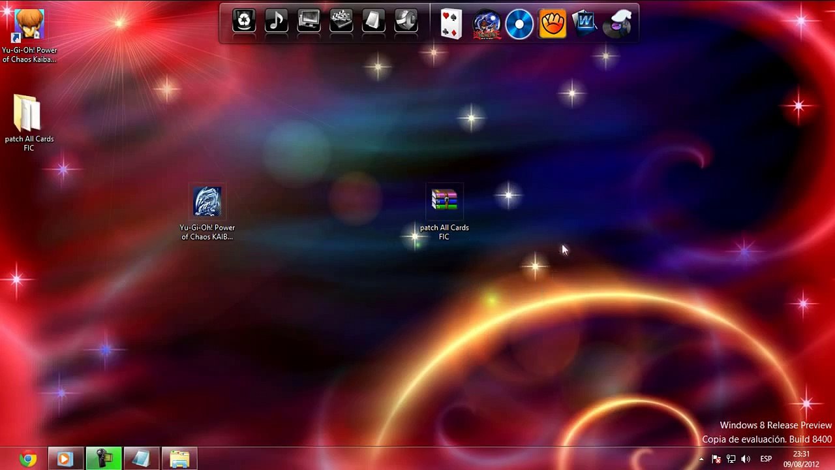Select the patch All Cards FIC folder

tap(28, 114)
